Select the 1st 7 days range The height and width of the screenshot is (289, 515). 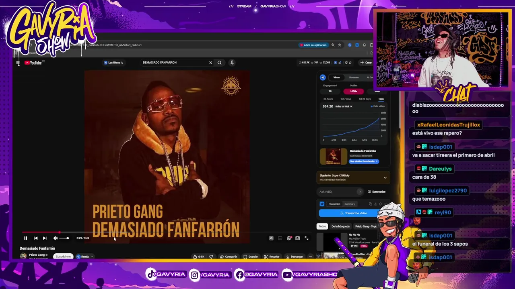pos(346,99)
